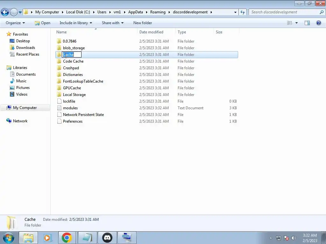The width and height of the screenshot is (326, 244).
Task: Click the Cache rename text box
Action: tap(72, 55)
